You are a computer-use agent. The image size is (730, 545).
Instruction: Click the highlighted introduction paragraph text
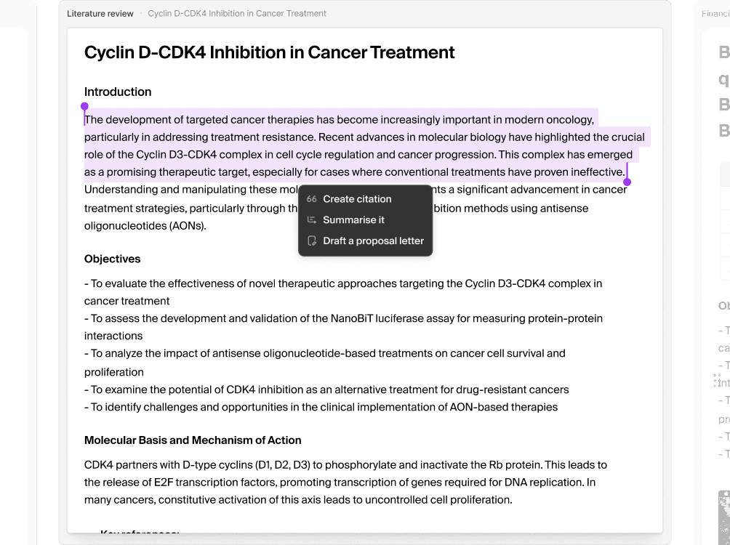click(x=364, y=145)
